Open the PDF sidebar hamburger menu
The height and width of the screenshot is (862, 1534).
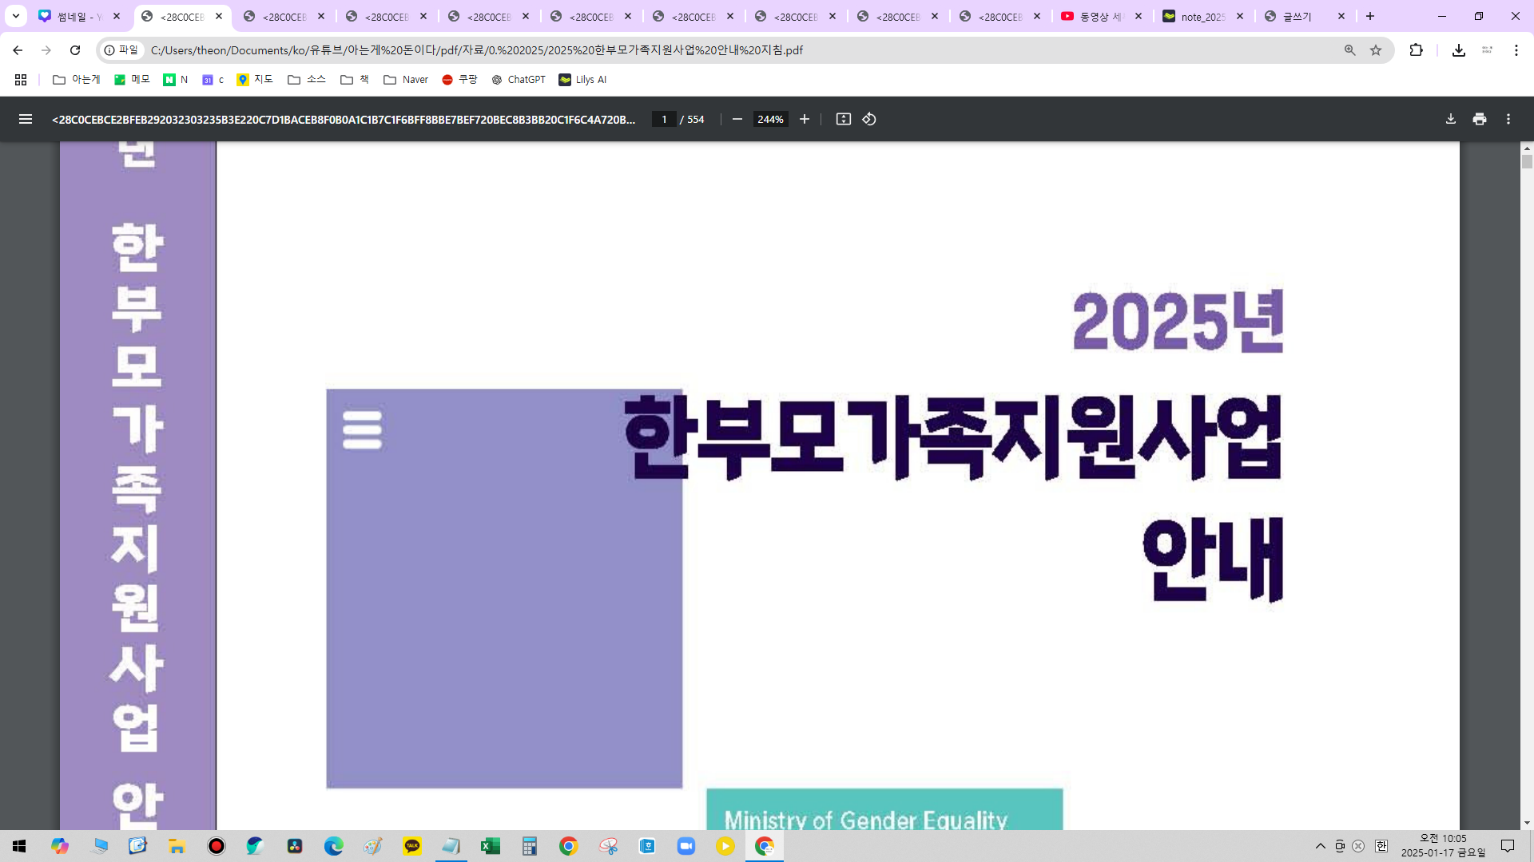coord(26,119)
